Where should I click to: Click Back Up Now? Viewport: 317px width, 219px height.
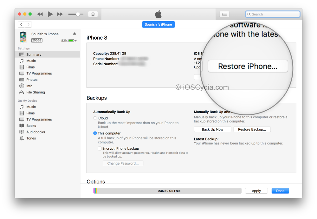tap(212, 129)
